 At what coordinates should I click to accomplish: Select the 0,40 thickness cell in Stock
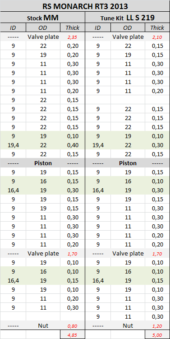tap(72, 145)
